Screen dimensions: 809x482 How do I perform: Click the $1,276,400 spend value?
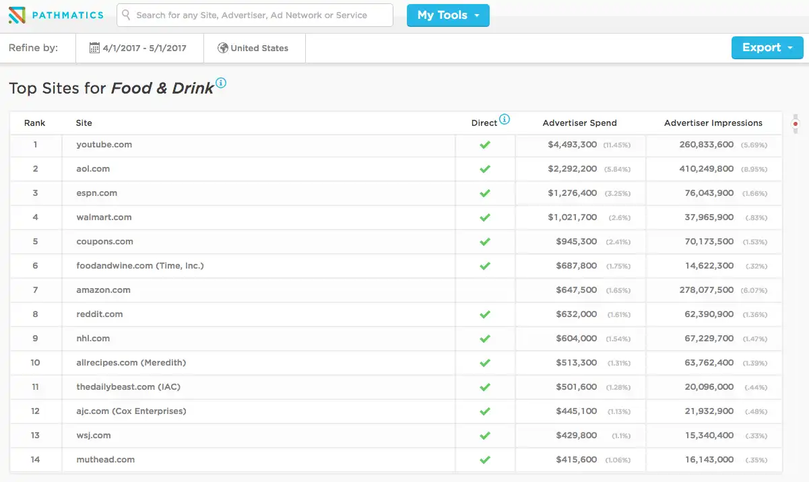point(573,193)
